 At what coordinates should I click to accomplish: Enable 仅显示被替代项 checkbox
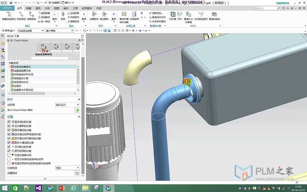[9, 155]
